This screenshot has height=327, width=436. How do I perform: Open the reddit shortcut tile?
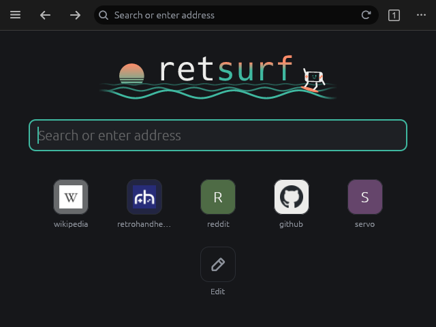point(218,197)
